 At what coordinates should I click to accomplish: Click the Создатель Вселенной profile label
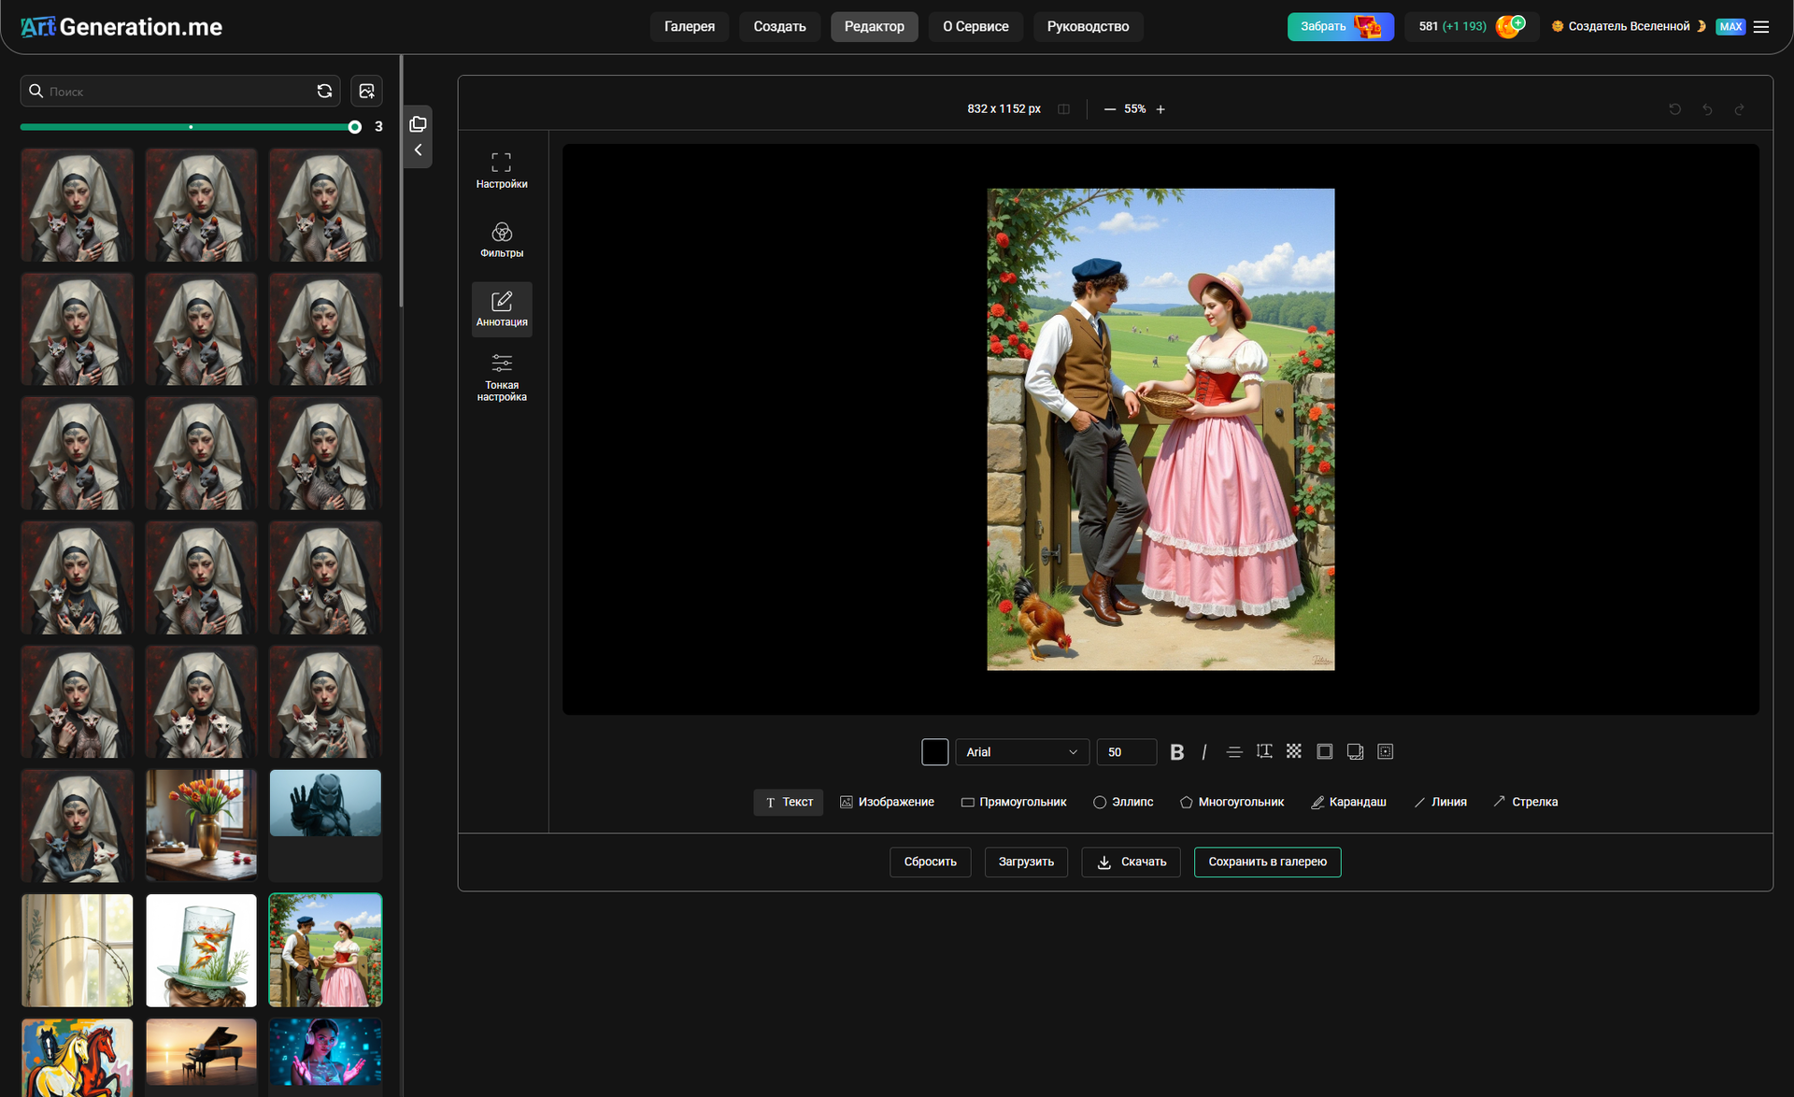(1629, 26)
